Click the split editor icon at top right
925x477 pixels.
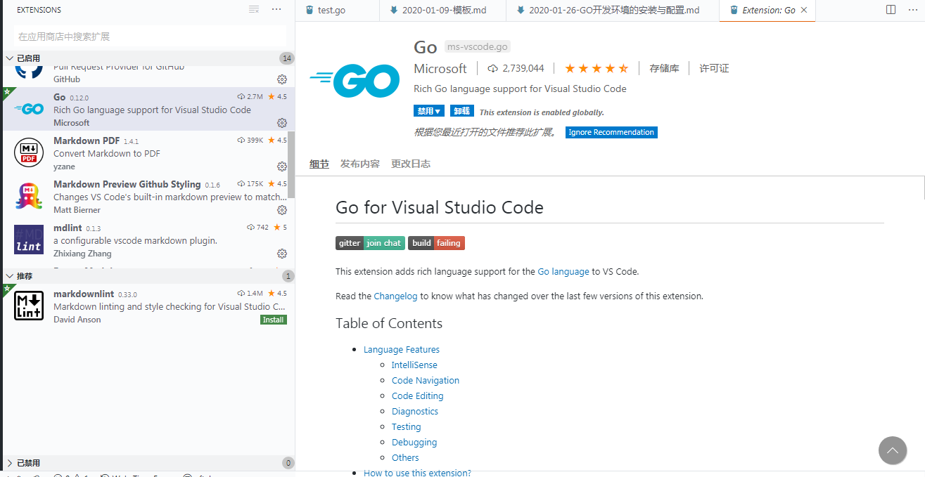(891, 10)
